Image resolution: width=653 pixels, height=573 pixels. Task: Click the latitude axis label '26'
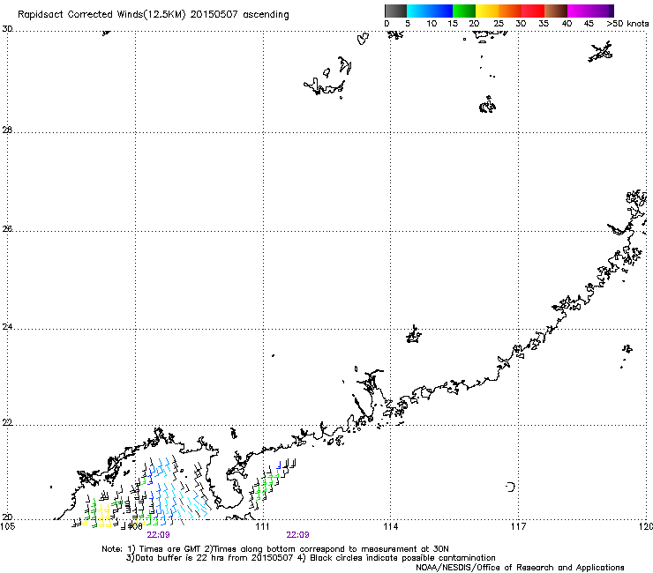[x=7, y=228]
